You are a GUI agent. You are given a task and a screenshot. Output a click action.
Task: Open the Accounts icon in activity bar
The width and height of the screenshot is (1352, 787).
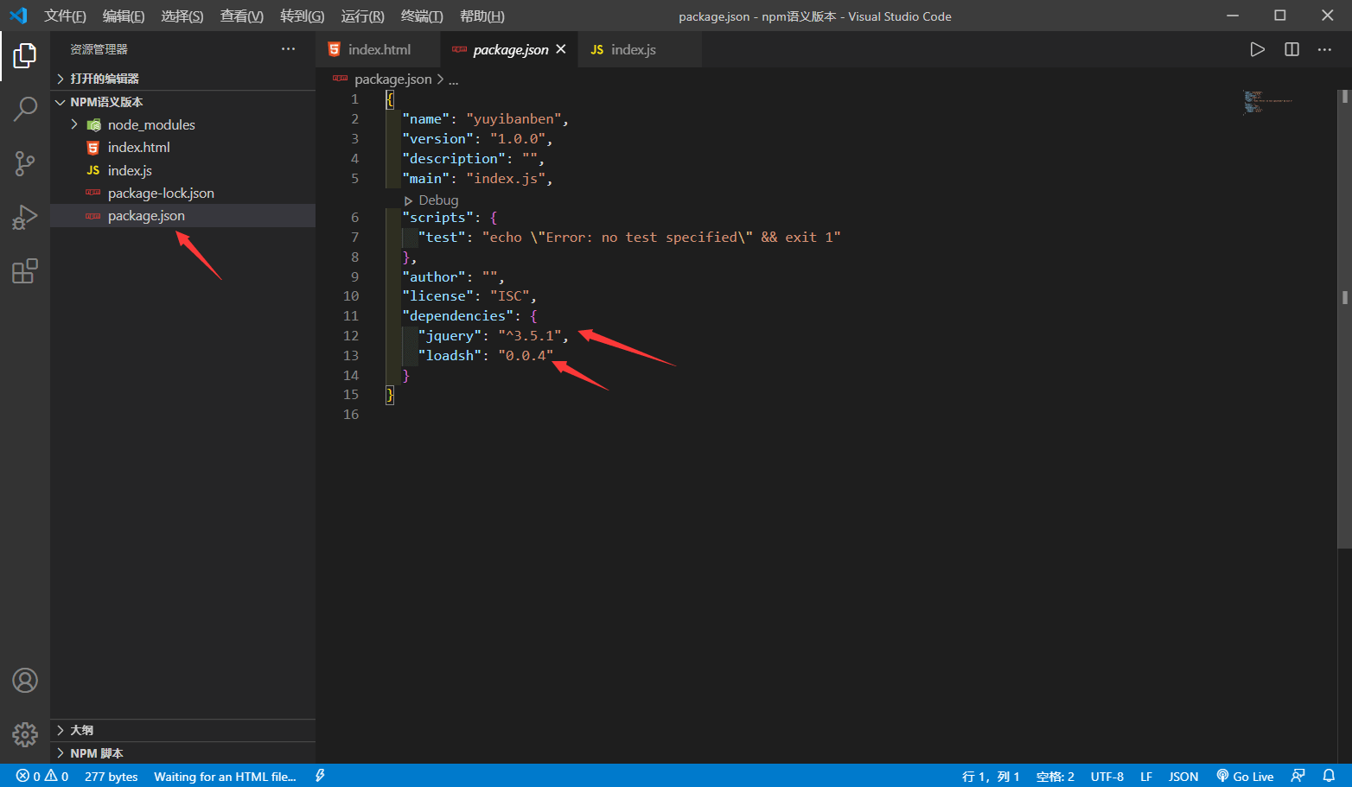click(x=25, y=681)
